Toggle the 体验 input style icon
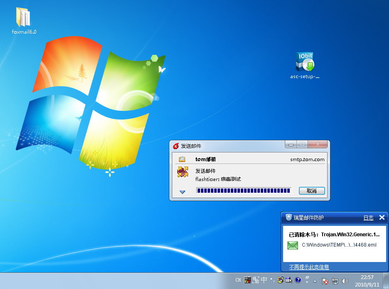This screenshot has height=289, width=389. click(256, 280)
